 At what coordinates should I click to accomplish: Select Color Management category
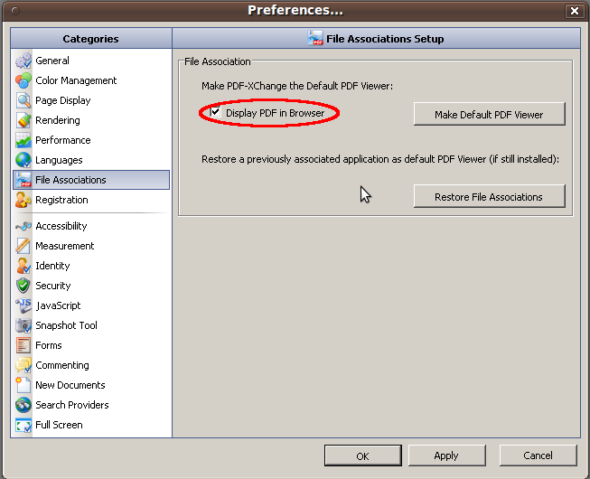coord(76,80)
